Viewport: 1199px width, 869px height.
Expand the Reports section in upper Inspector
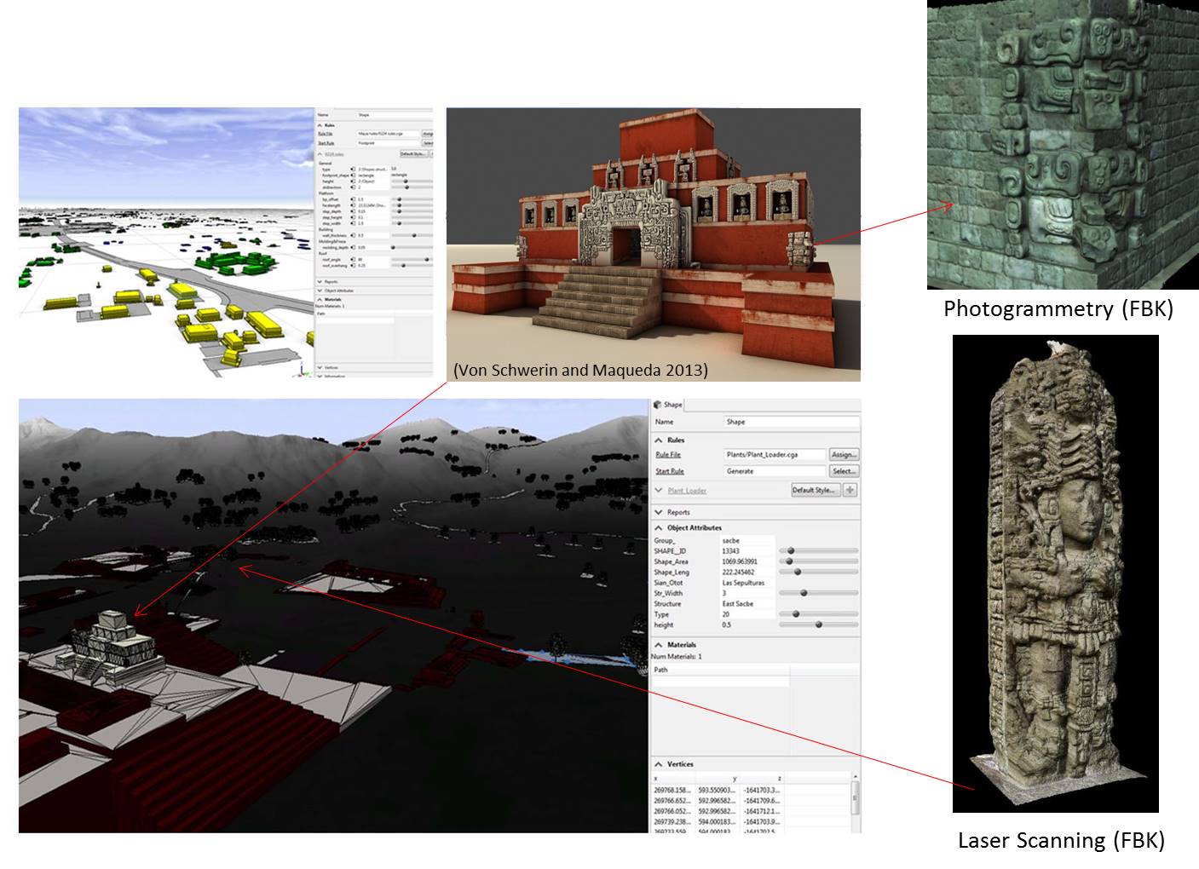[320, 281]
